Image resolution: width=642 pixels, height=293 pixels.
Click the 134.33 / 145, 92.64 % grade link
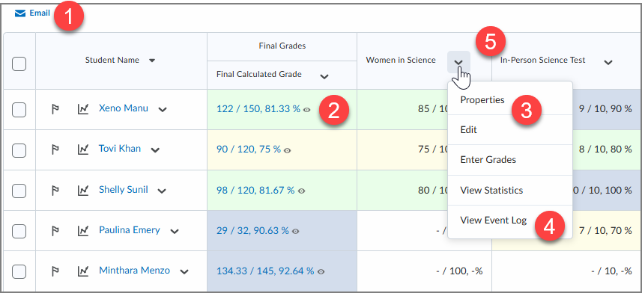click(265, 271)
